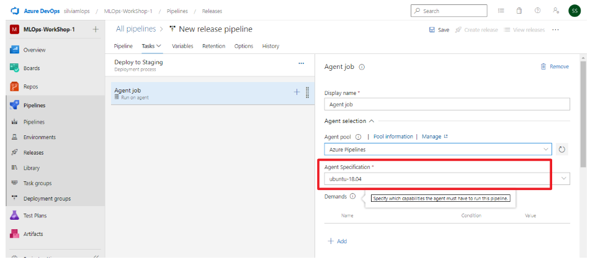Open more actions ellipsis next to View releases

click(x=555, y=30)
